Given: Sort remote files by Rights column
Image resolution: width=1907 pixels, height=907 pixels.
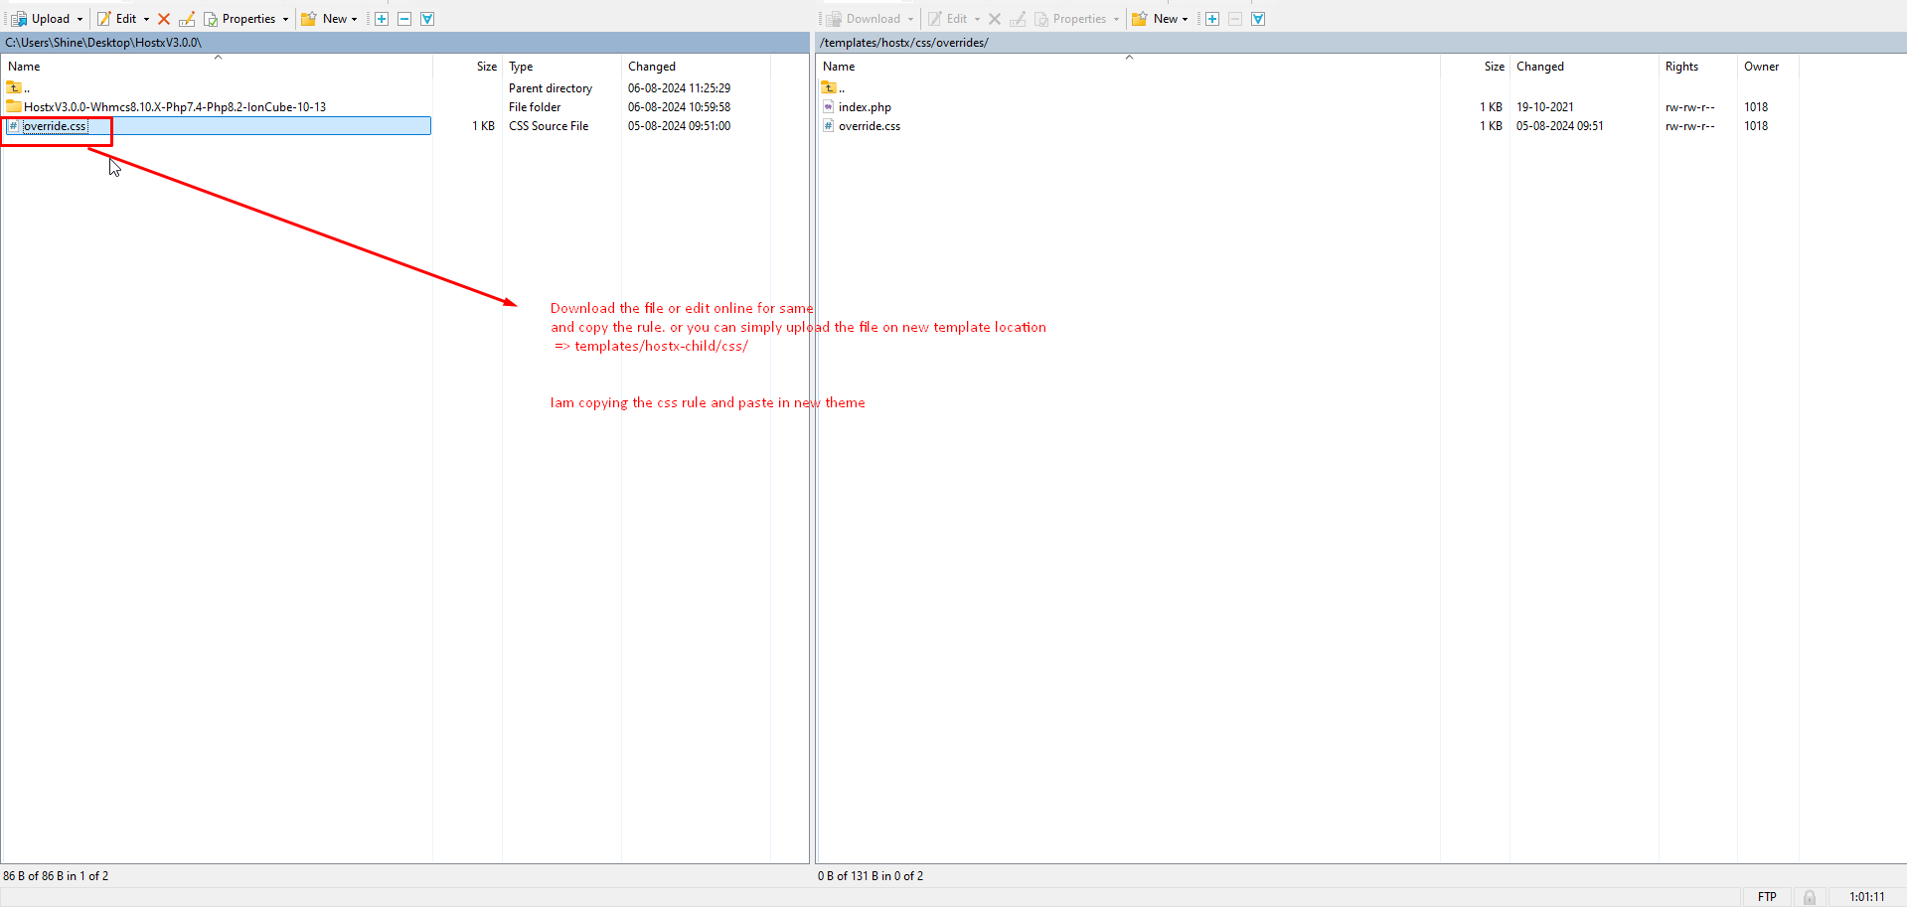Looking at the screenshot, I should (x=1681, y=67).
